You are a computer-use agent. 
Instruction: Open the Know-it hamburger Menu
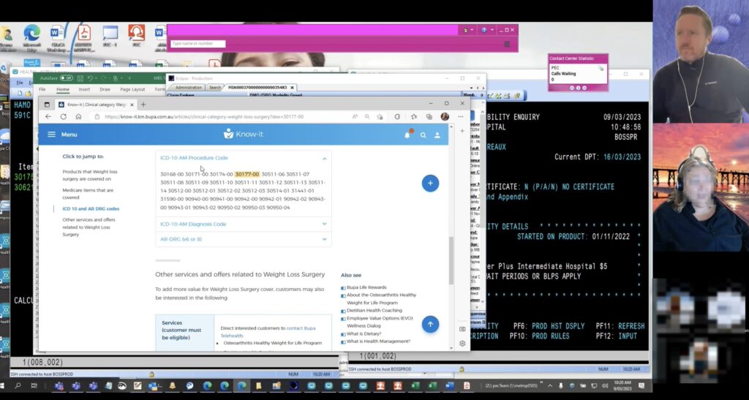[x=52, y=135]
